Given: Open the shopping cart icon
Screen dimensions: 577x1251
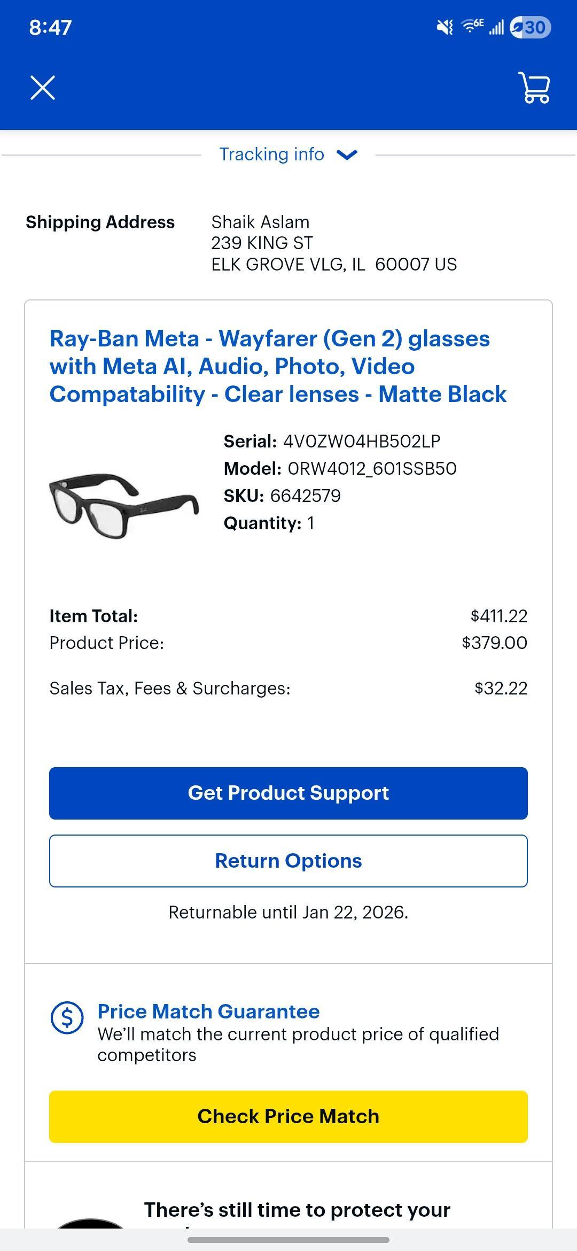Looking at the screenshot, I should click(534, 88).
